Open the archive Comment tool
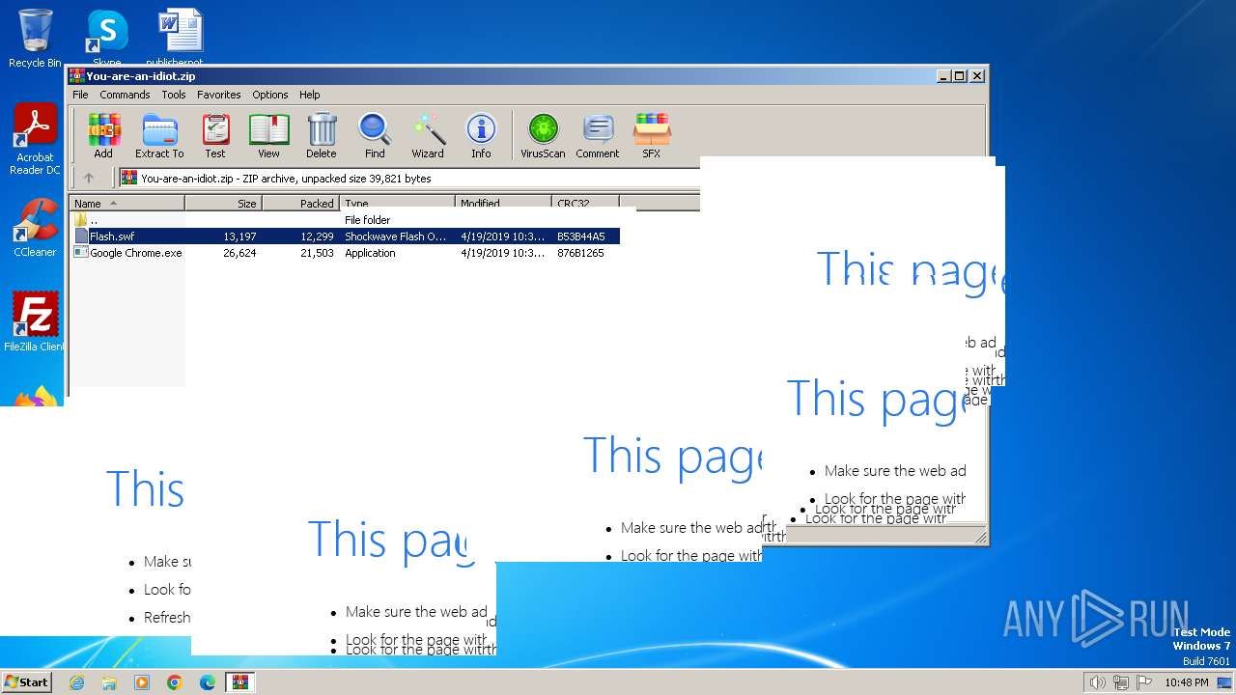Image resolution: width=1236 pixels, height=695 pixels. tap(598, 136)
